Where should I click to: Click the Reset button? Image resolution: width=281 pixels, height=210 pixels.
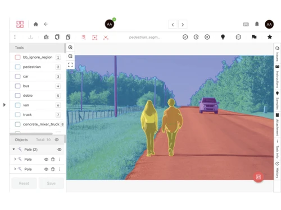24,183
